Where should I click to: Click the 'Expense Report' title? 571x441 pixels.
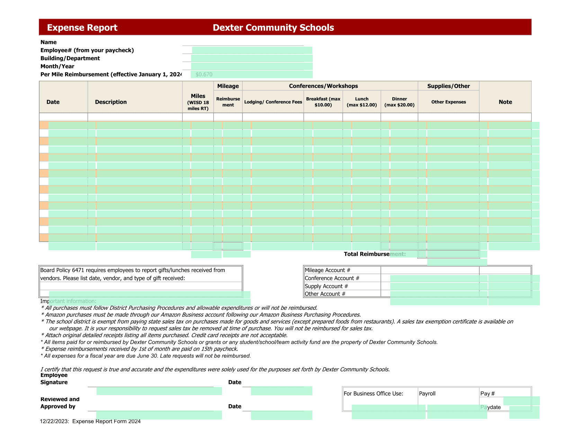(x=82, y=28)
